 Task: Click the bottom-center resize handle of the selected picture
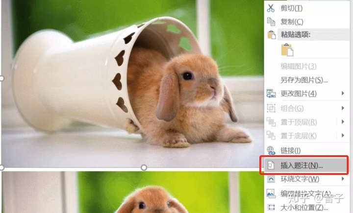[144, 167]
